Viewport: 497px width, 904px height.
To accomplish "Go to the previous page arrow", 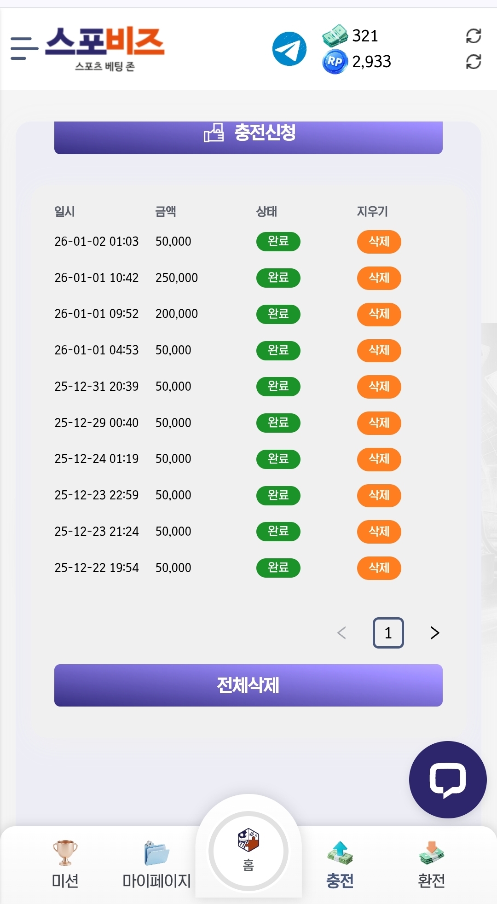I will coord(341,633).
